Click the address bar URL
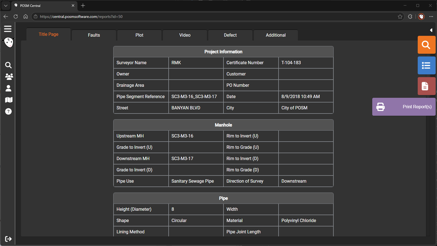The width and height of the screenshot is (437, 246). pos(81,17)
